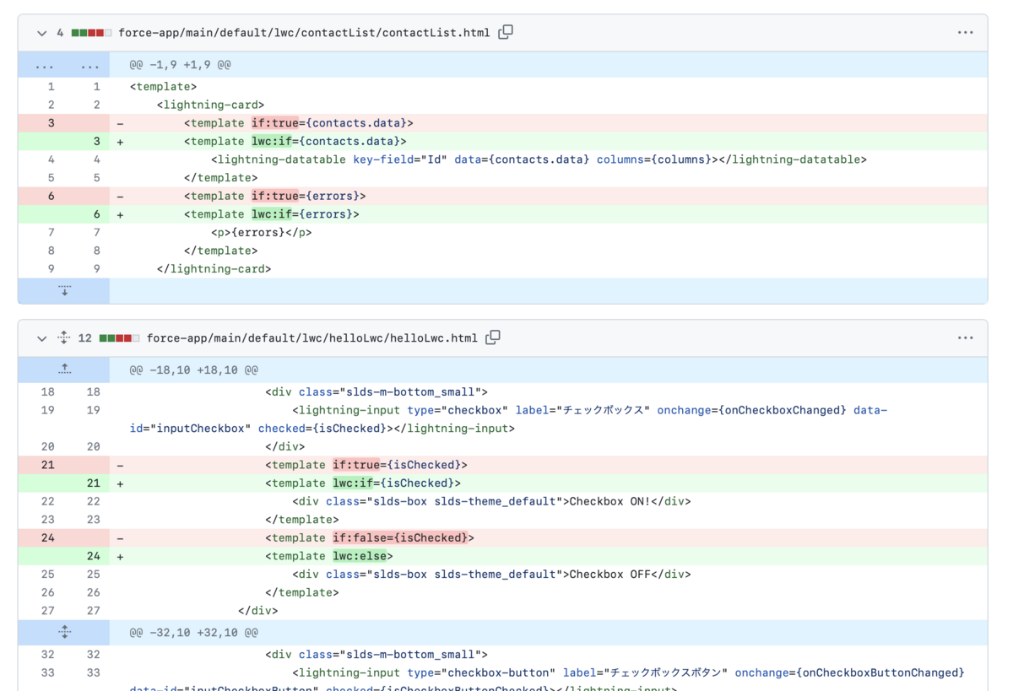
Task: Copy the contactList.html file path
Action: pyautogui.click(x=505, y=31)
